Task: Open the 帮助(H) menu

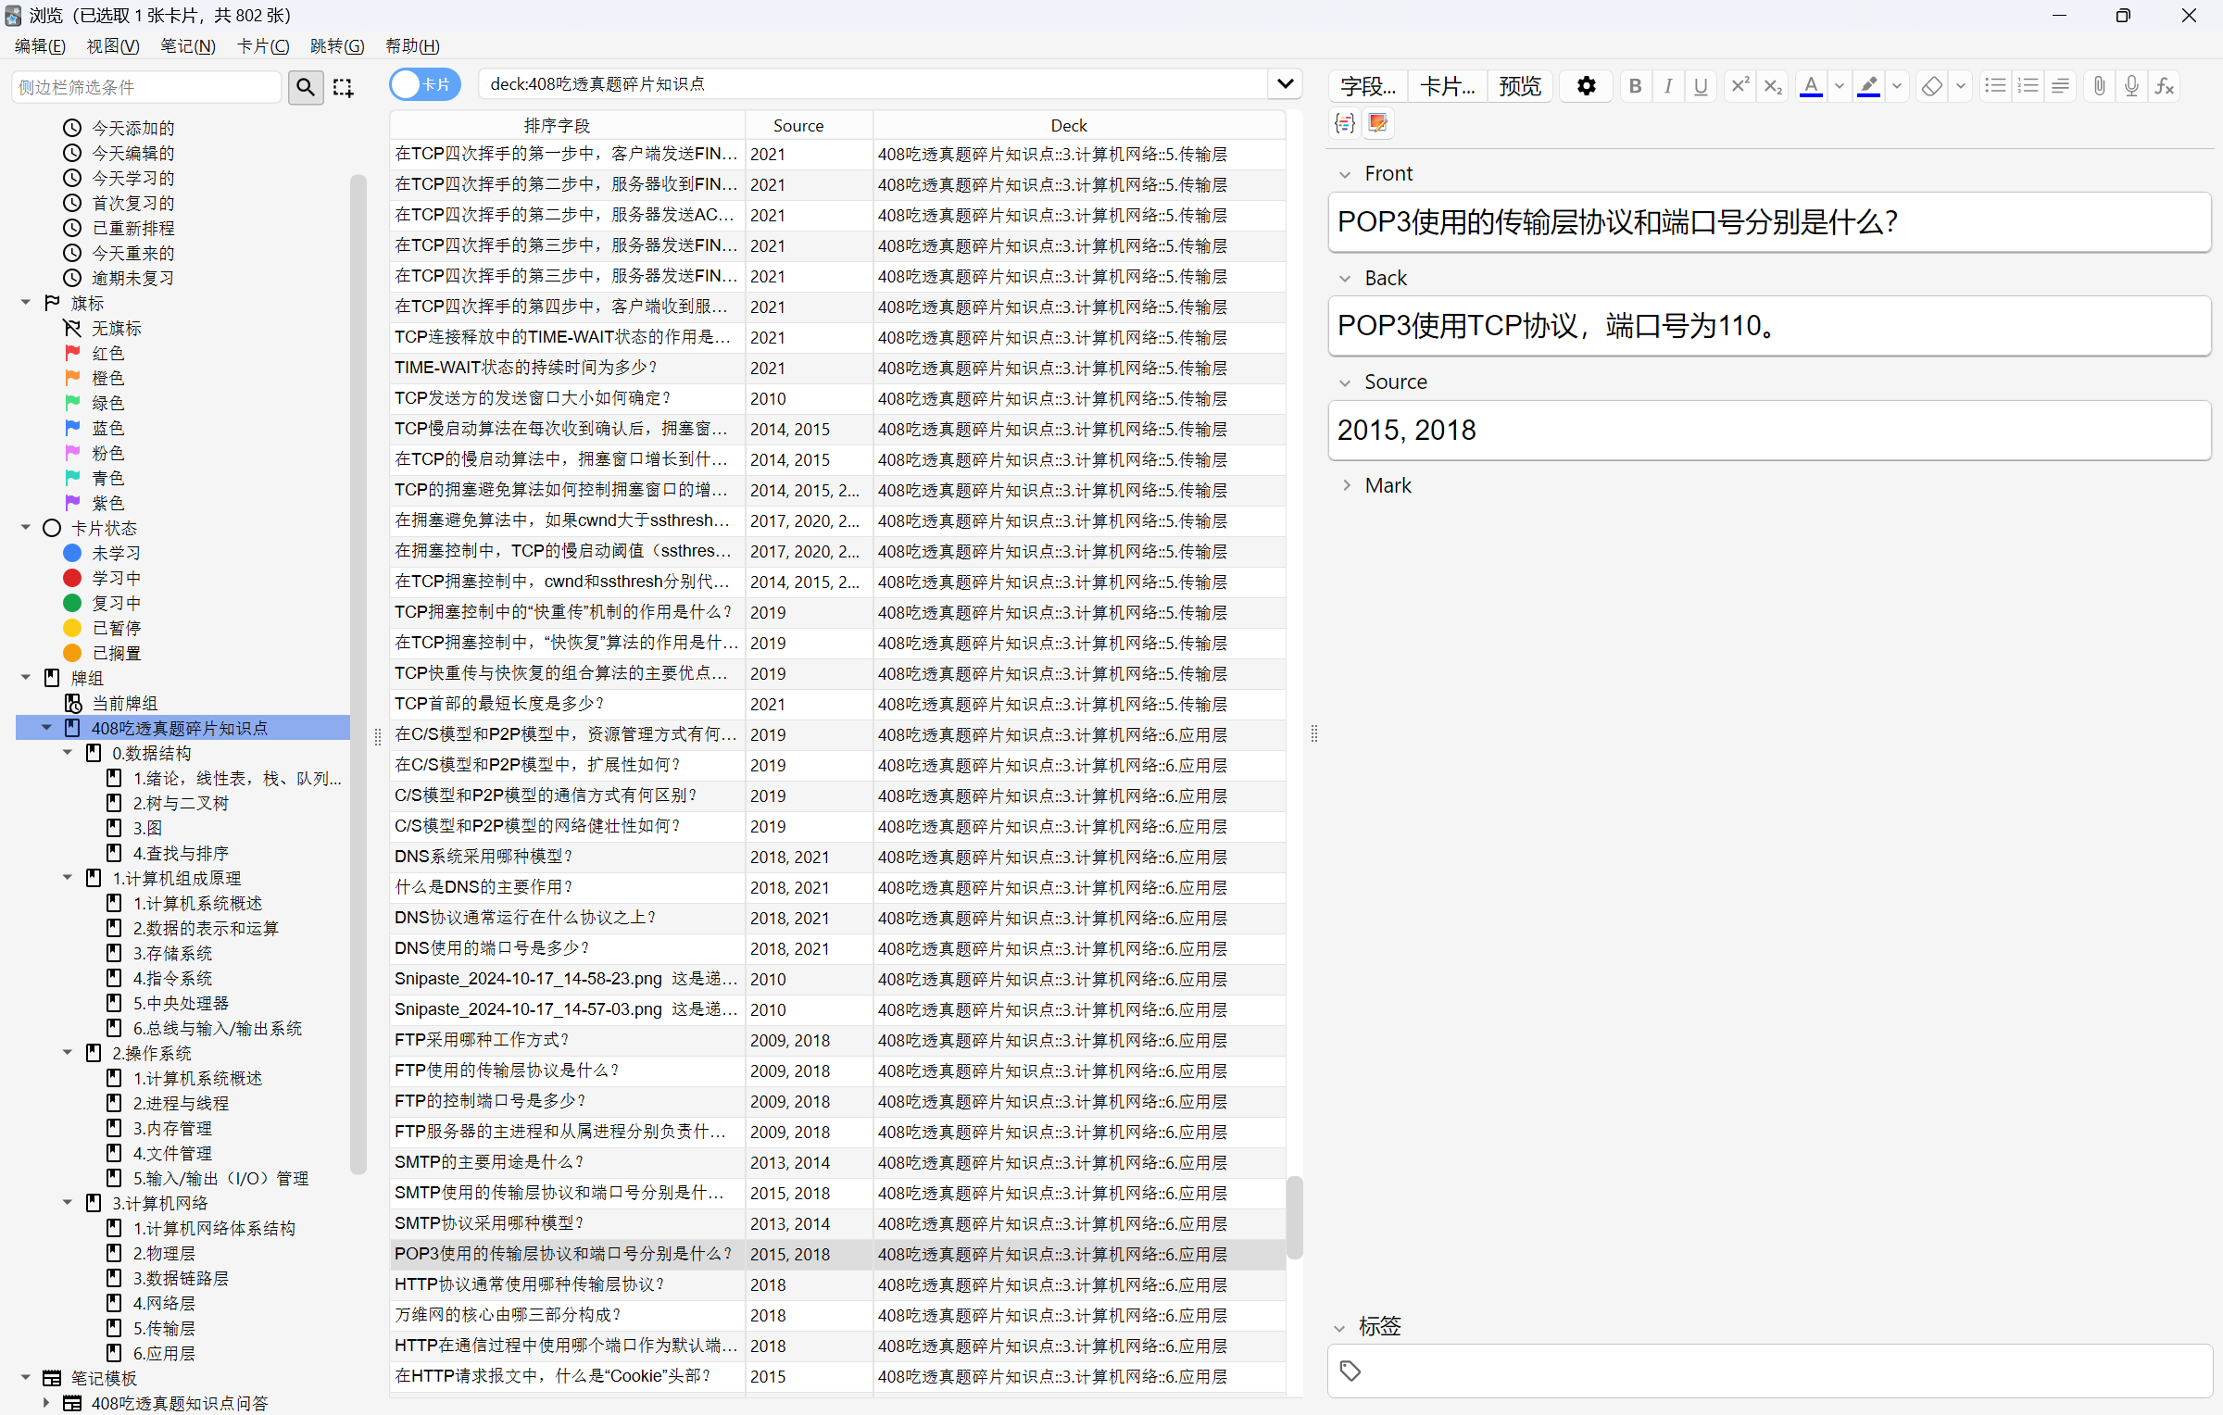Action: 412,45
